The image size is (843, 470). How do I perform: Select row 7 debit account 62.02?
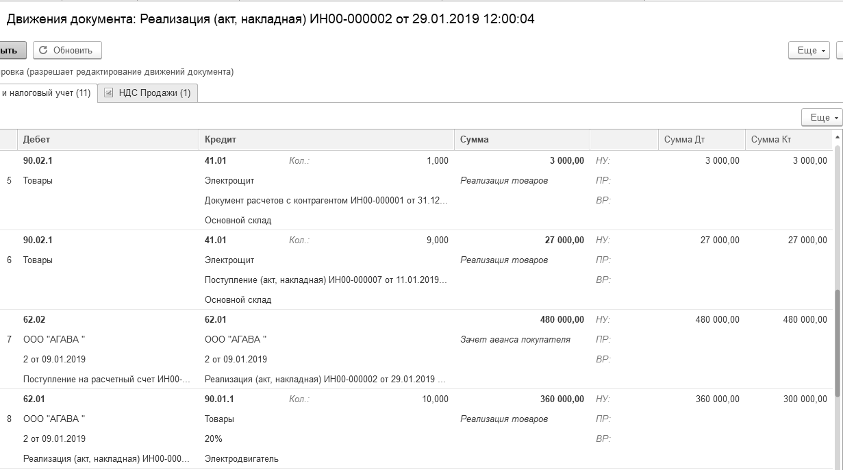point(34,320)
